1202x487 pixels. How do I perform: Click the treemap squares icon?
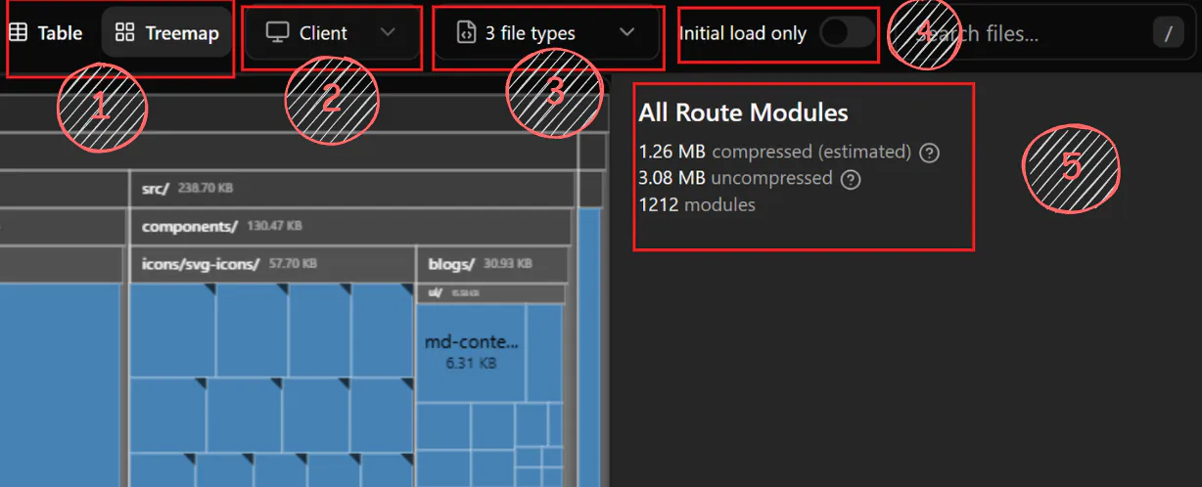(x=124, y=33)
